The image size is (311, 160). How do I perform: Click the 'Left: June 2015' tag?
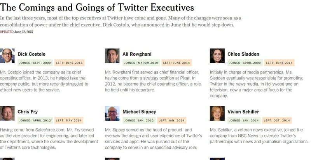click(x=69, y=63)
